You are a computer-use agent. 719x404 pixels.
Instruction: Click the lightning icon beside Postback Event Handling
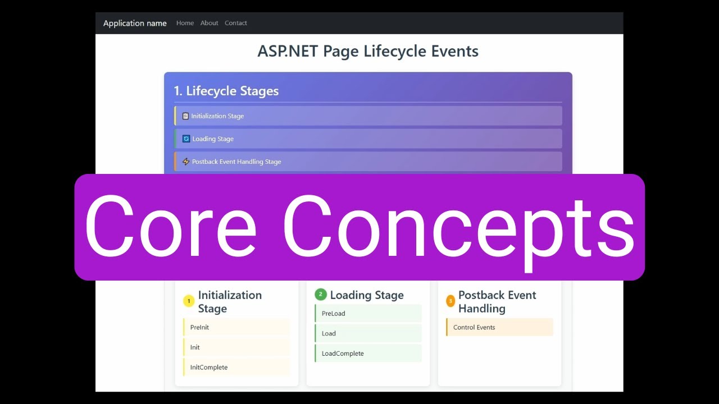coord(186,162)
